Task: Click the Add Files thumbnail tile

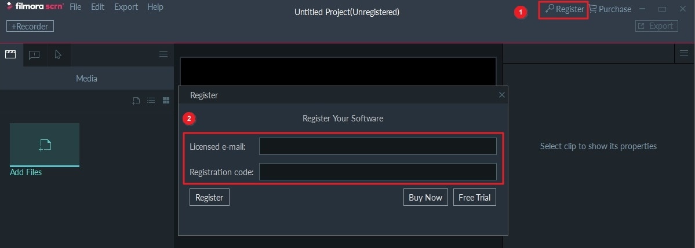Action: (45, 145)
